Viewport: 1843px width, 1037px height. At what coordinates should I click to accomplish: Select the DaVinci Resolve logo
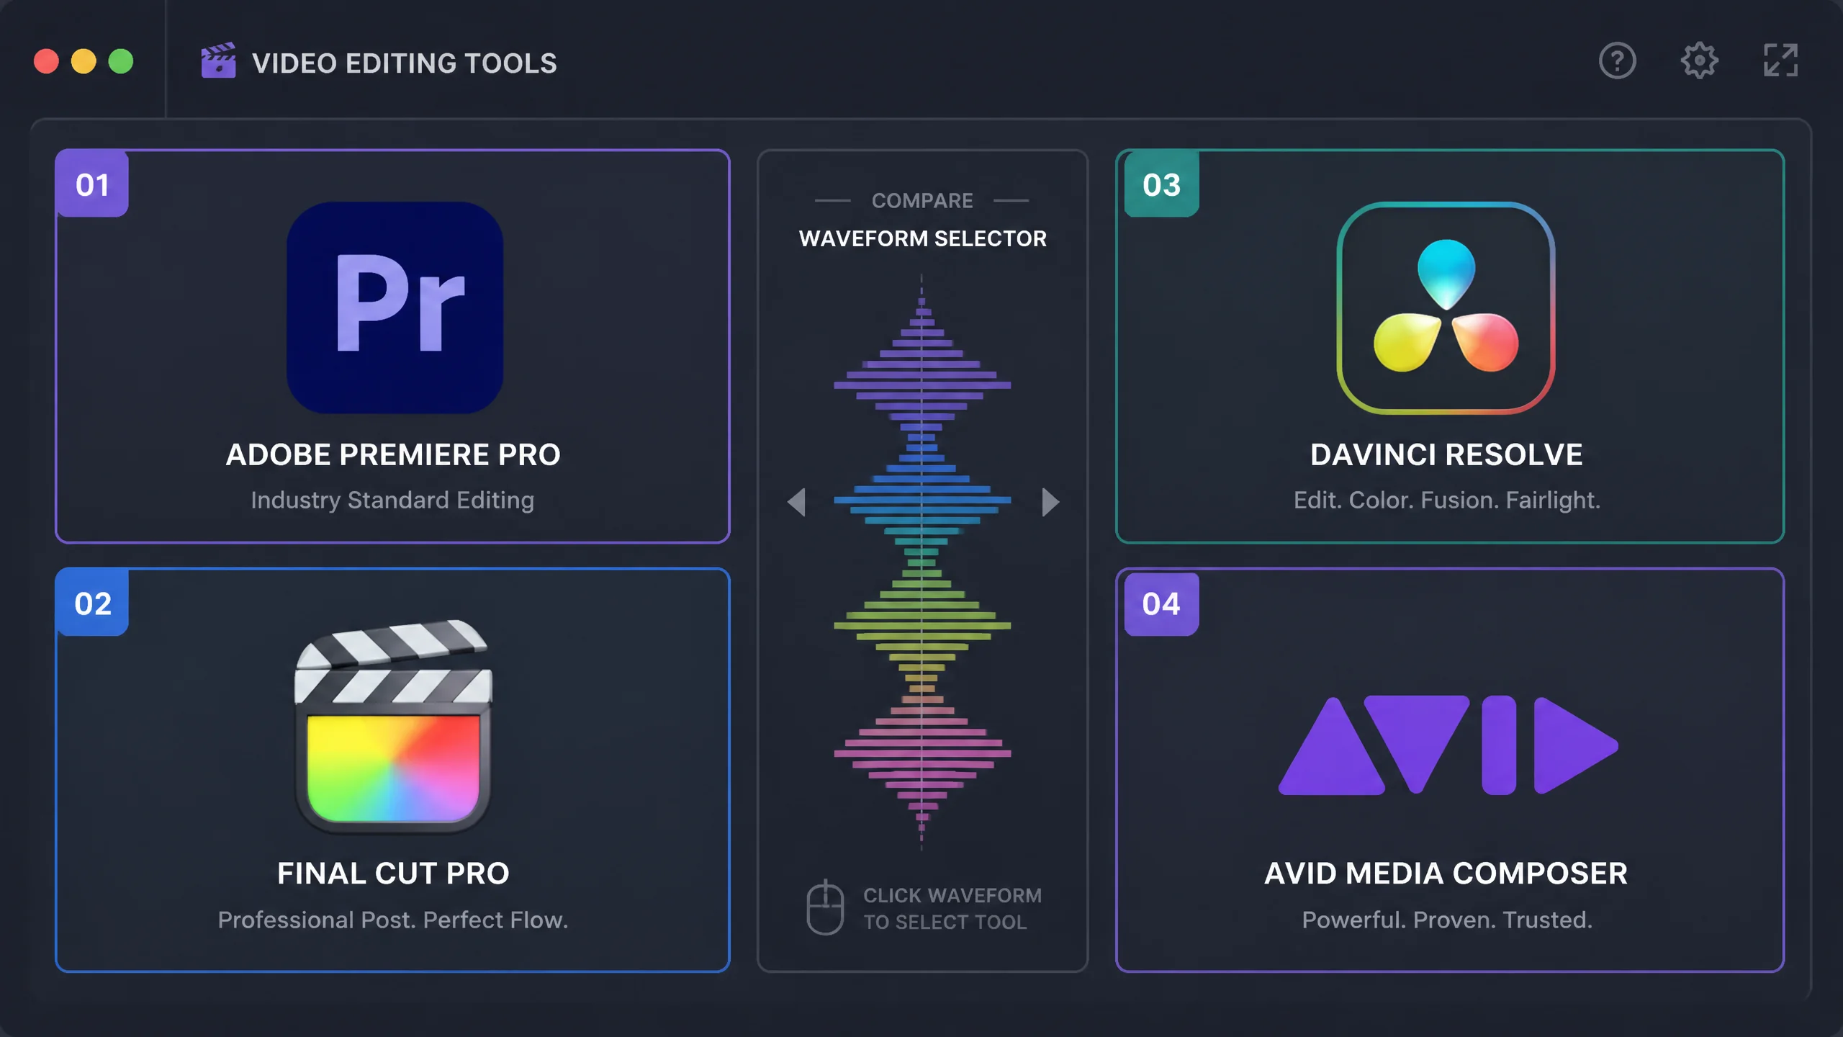[1446, 307]
